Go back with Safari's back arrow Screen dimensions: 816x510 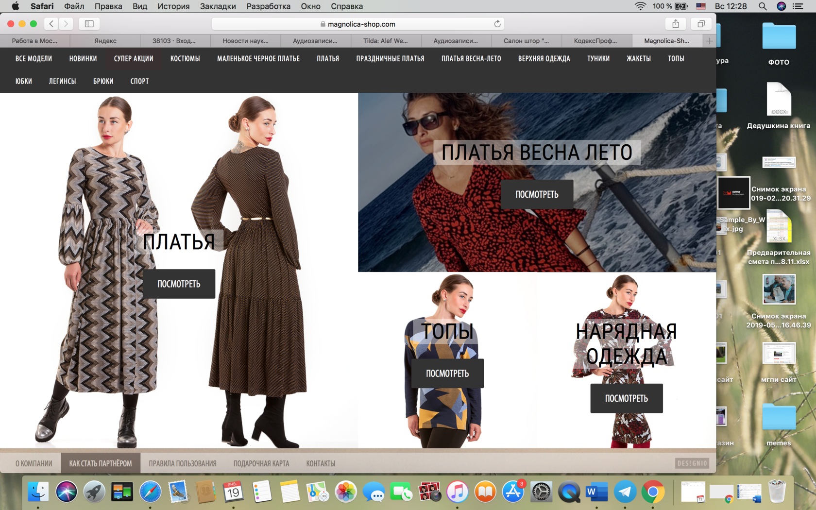point(51,24)
